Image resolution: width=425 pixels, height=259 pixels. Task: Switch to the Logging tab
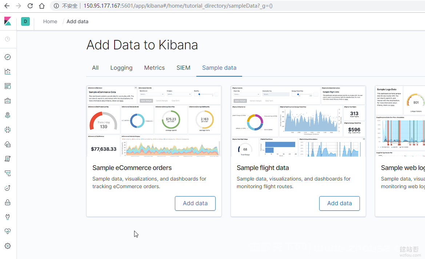pyautogui.click(x=121, y=68)
